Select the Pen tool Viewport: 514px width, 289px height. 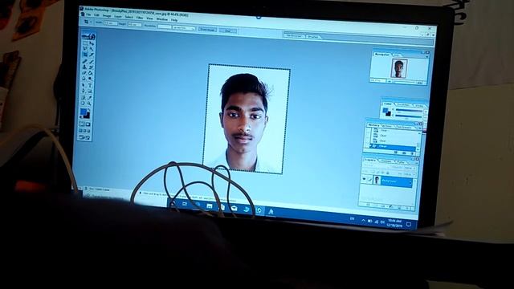point(84,91)
